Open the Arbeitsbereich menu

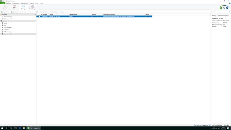click(16, 3)
